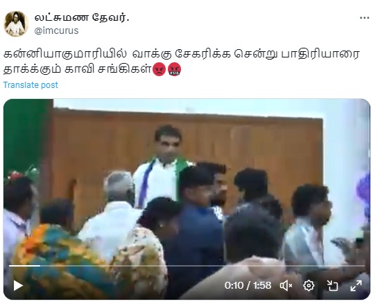380x306 pixels.
Task: Open the three-dot more options menu
Action: coord(364,18)
